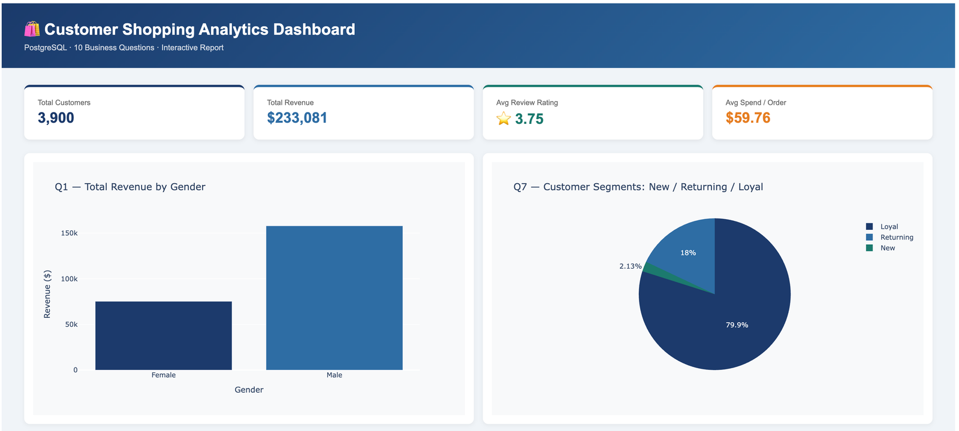959x431 pixels.
Task: Select the Female revenue bar
Action: tap(164, 336)
